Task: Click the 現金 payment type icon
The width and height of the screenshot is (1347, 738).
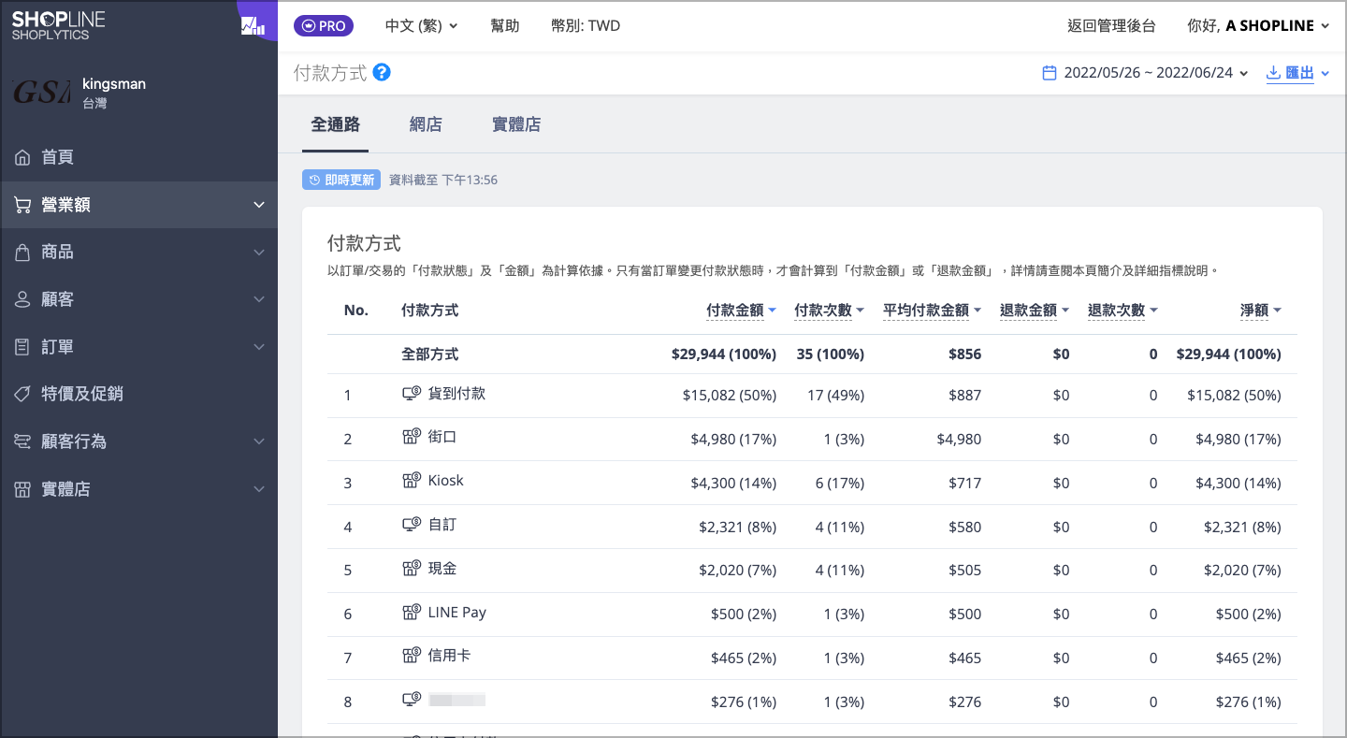Action: [412, 569]
